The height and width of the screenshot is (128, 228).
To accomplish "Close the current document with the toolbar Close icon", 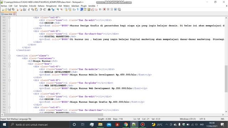I will point(17,10).
